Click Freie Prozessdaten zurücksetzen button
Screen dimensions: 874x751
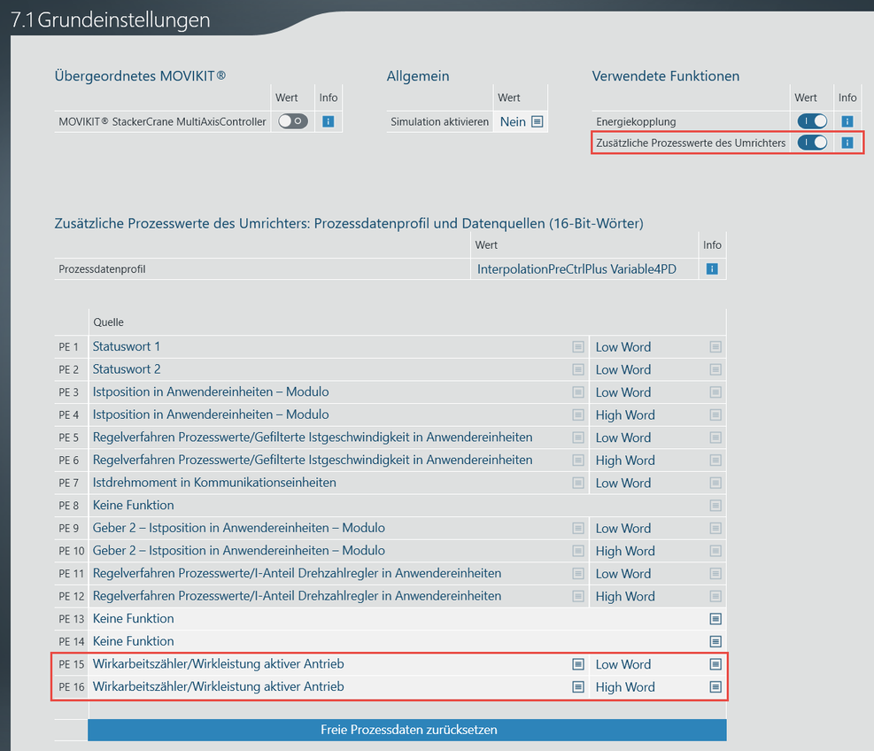pos(407,730)
